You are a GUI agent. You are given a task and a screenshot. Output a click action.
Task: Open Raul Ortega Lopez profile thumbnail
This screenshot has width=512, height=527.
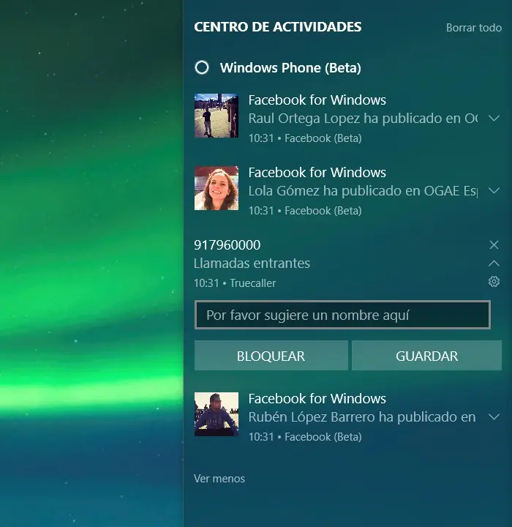[x=217, y=116]
